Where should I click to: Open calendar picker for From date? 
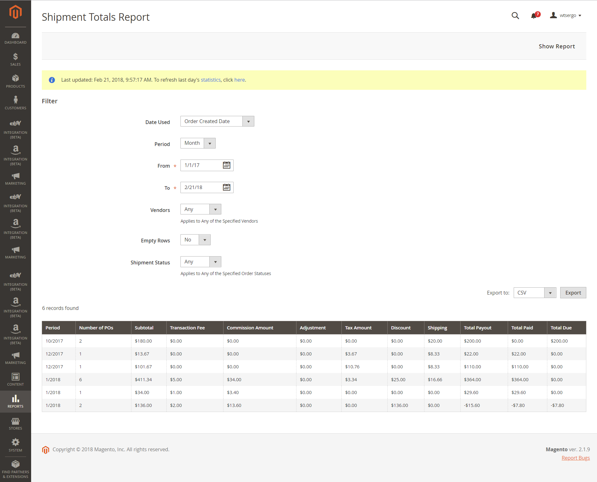(x=226, y=165)
